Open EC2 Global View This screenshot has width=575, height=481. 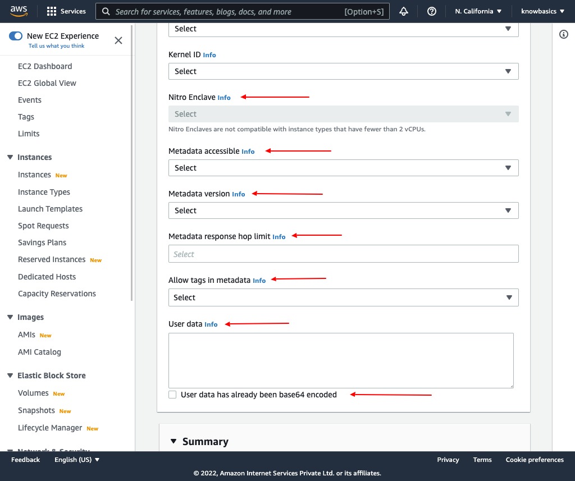[47, 83]
